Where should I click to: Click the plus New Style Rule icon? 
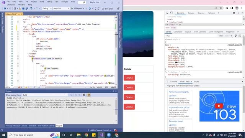click(231, 36)
